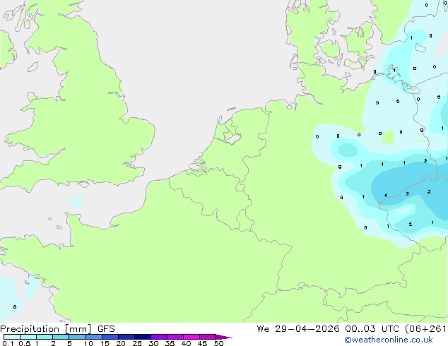Click the legend label "35"

click(x=170, y=343)
